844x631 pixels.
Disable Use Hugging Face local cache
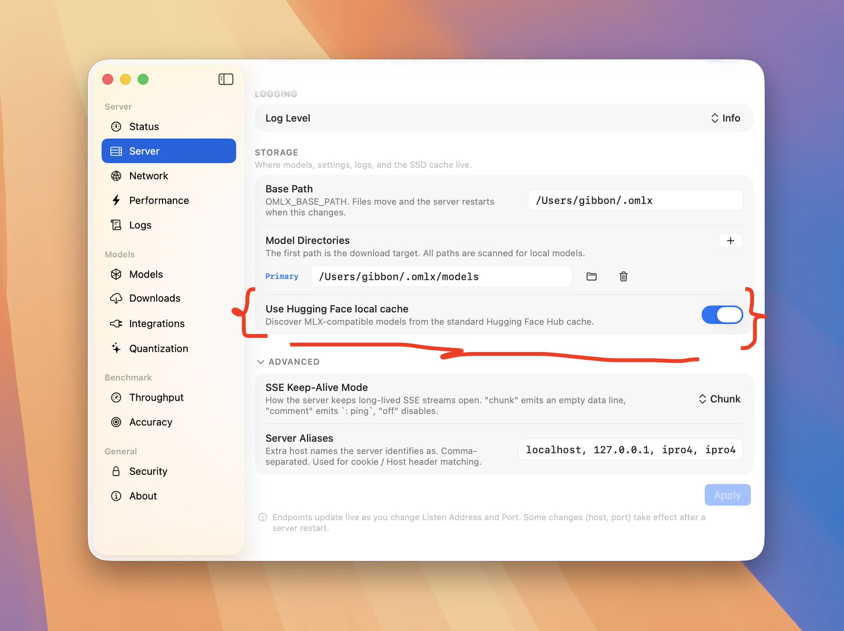722,315
